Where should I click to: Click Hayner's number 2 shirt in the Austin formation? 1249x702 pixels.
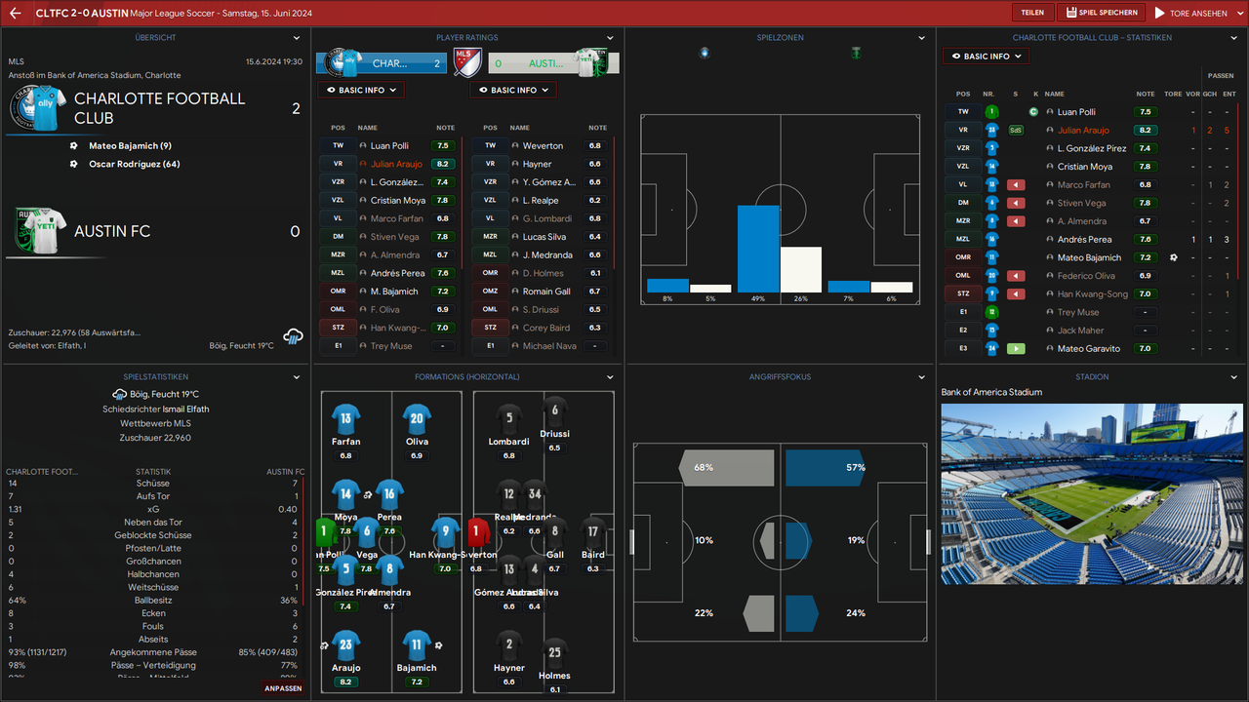(509, 644)
